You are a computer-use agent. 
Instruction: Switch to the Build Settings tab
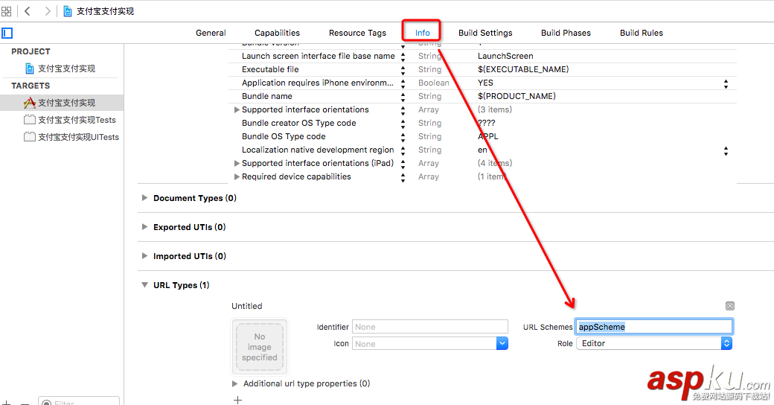coord(485,33)
